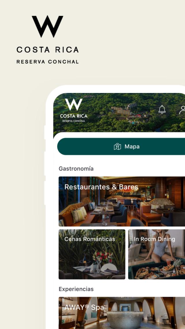The height and width of the screenshot is (329, 185).
Task: Click the phone's lowest side volume button
Action: (45, 193)
